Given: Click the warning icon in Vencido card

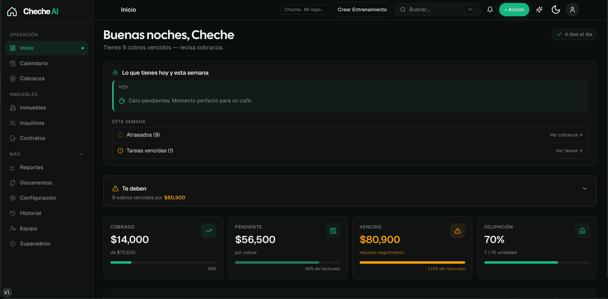Looking at the screenshot, I should (458, 231).
